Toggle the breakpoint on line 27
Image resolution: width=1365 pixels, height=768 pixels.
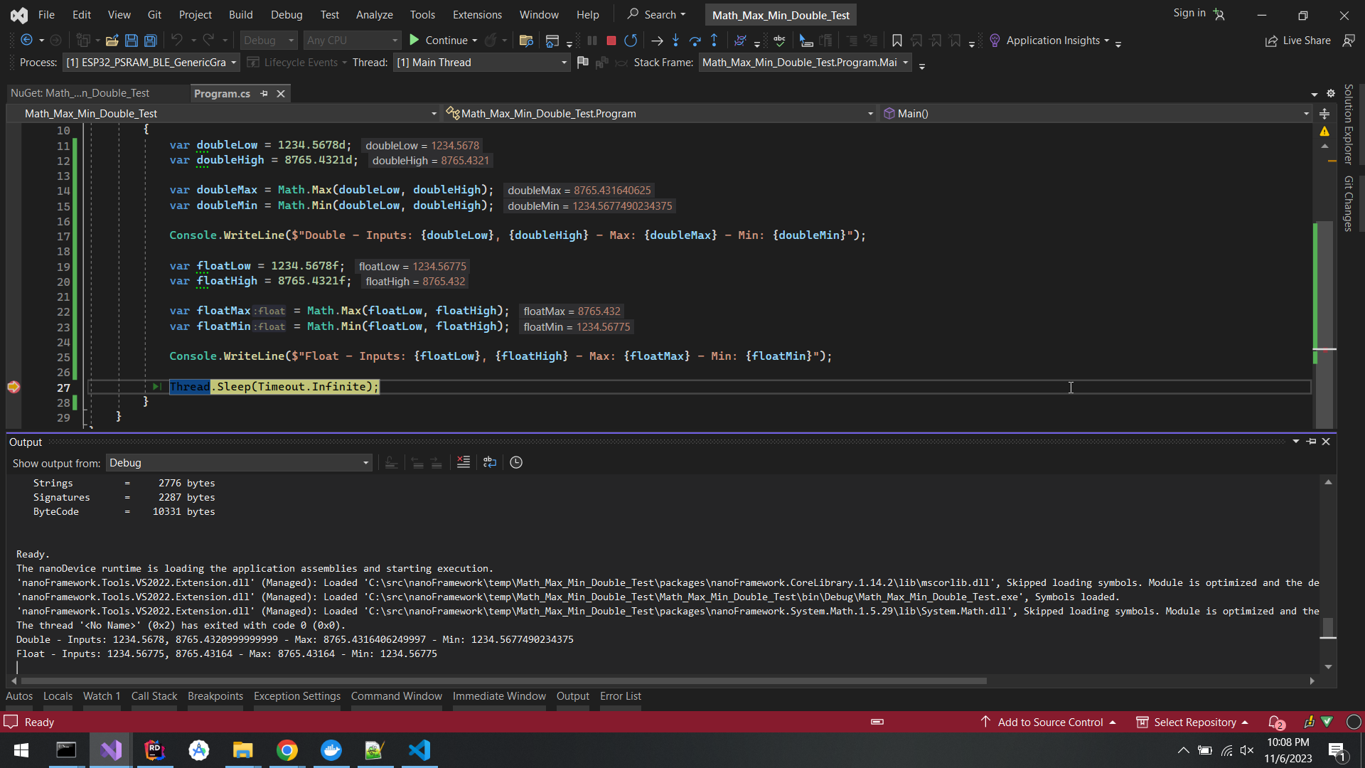[13, 388]
